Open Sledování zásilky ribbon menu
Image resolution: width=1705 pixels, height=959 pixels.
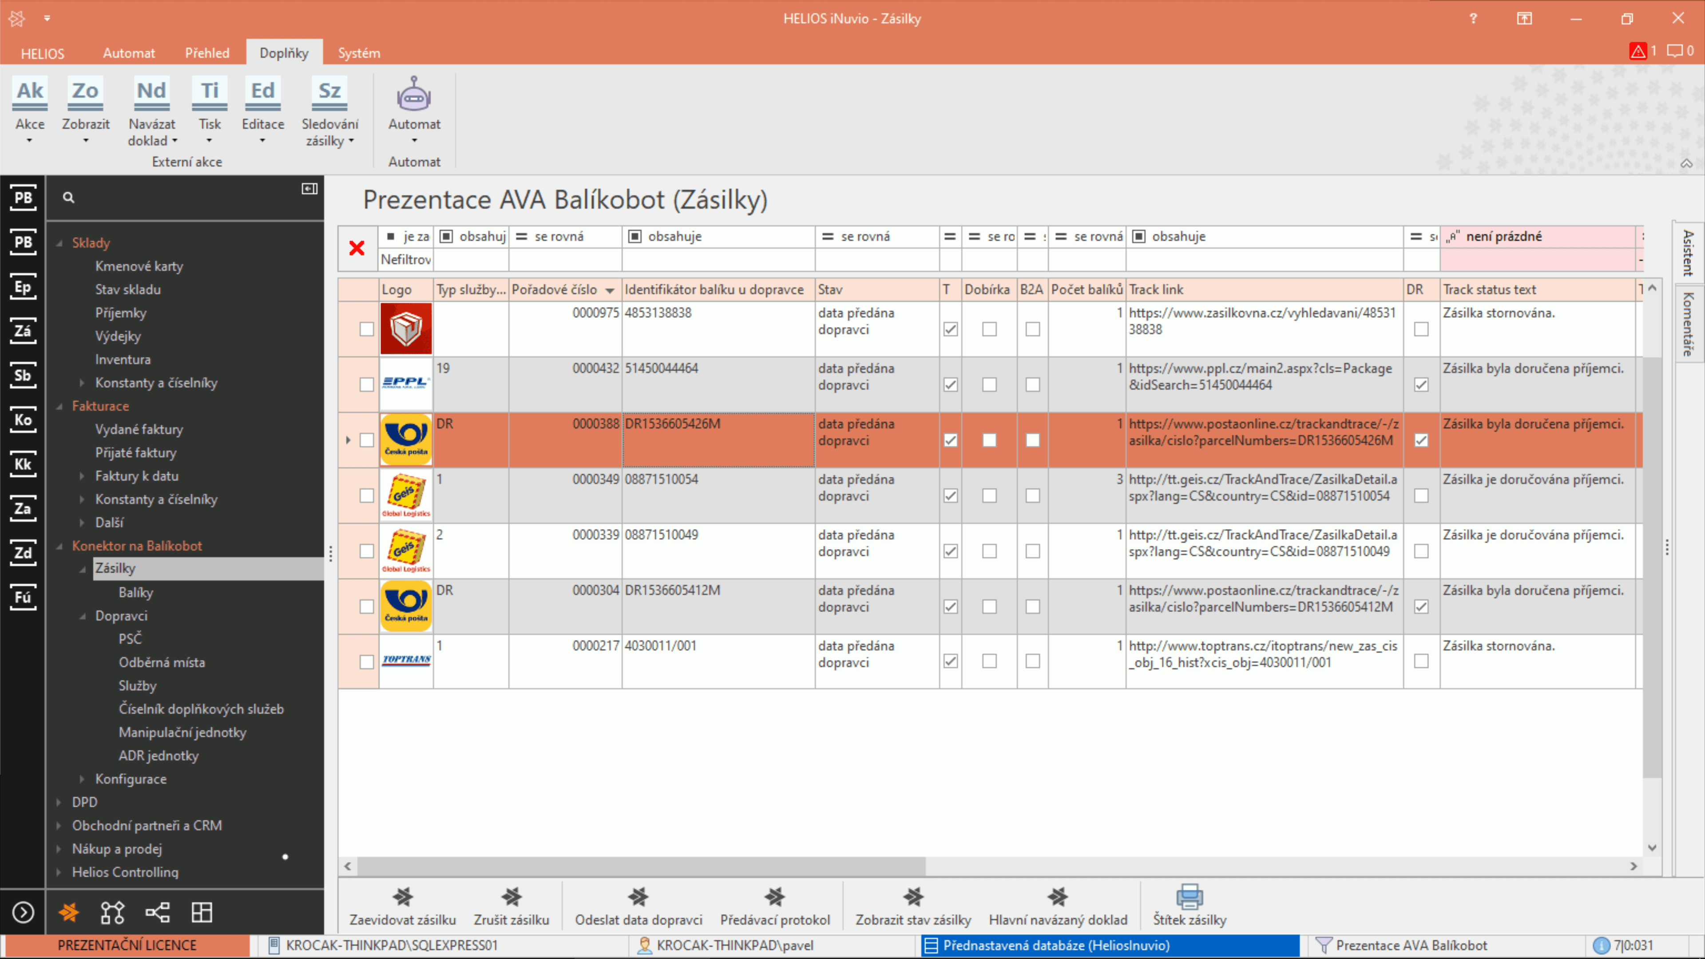point(329,112)
